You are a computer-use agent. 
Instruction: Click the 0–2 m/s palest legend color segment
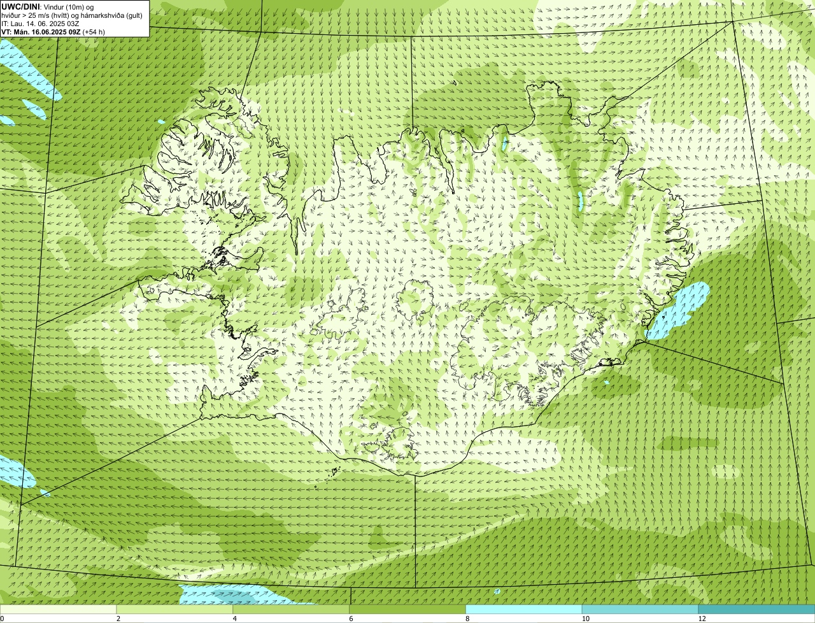(59, 610)
